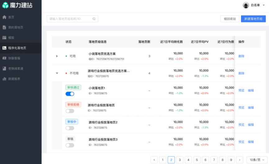Click the 审核通过 status tag

click(73, 88)
